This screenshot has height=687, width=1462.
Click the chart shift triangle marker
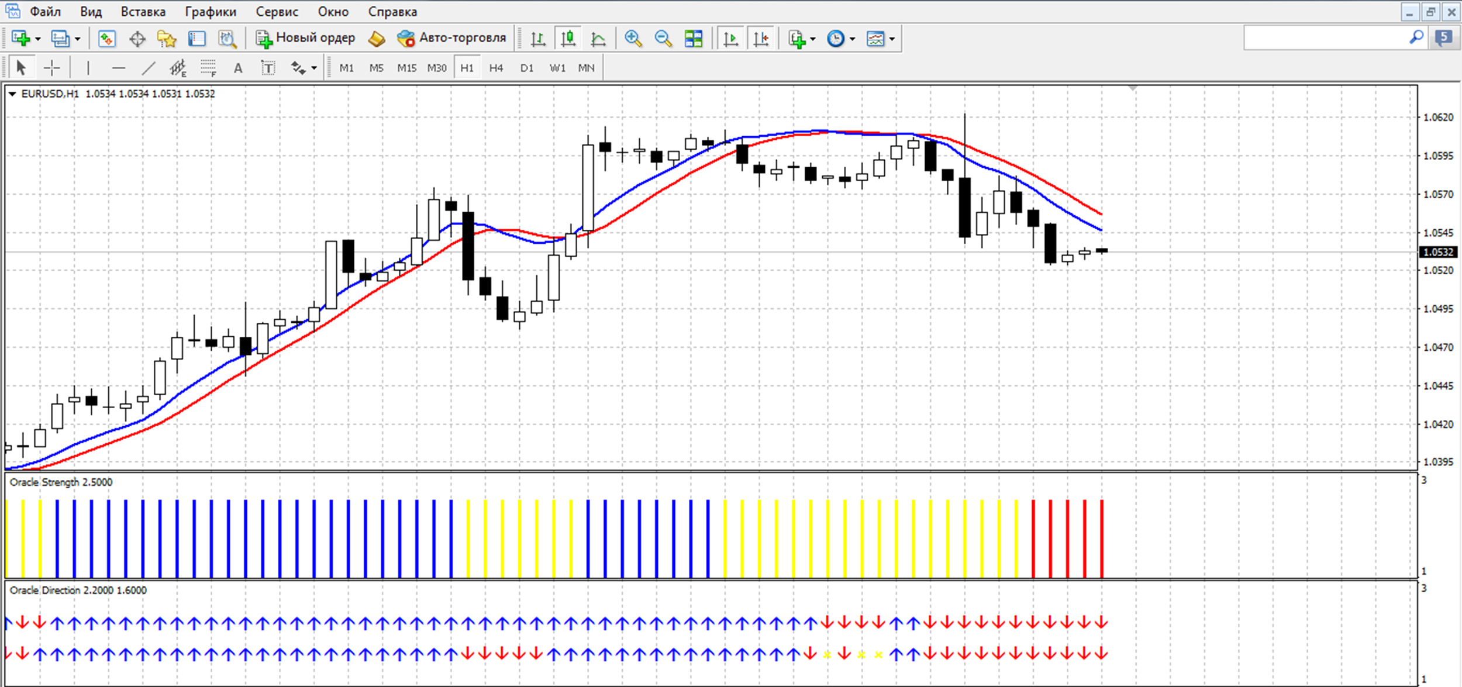click(1133, 88)
